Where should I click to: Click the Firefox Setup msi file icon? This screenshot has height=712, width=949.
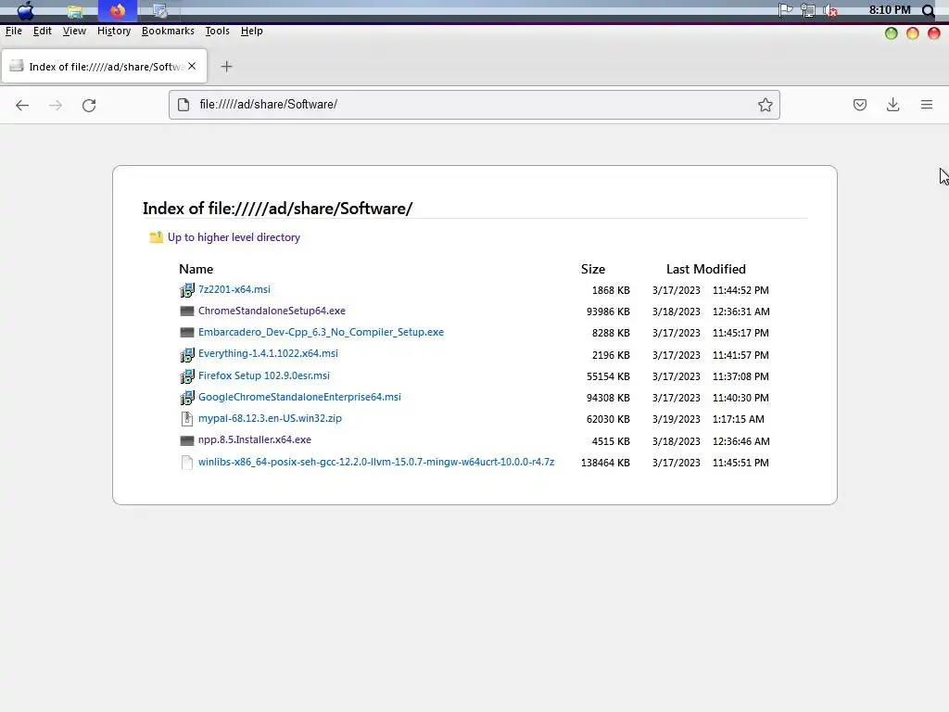tap(187, 376)
